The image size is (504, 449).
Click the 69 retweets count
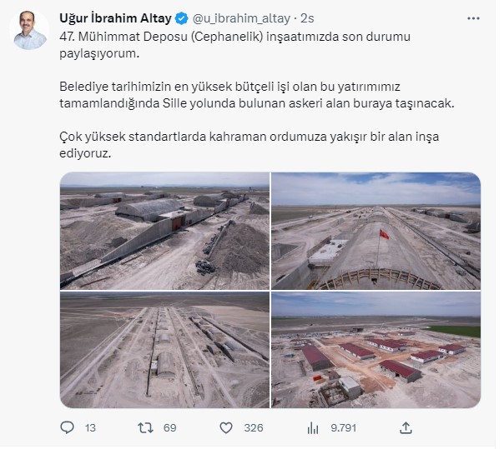[169, 428]
